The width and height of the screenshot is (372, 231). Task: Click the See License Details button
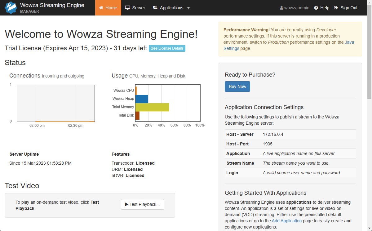point(167,48)
